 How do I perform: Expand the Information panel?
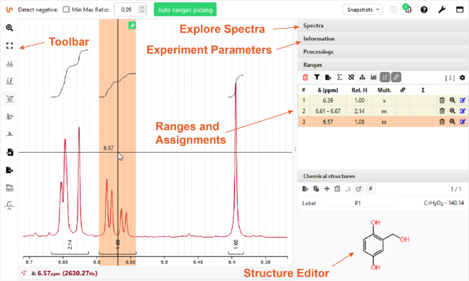tap(382, 39)
